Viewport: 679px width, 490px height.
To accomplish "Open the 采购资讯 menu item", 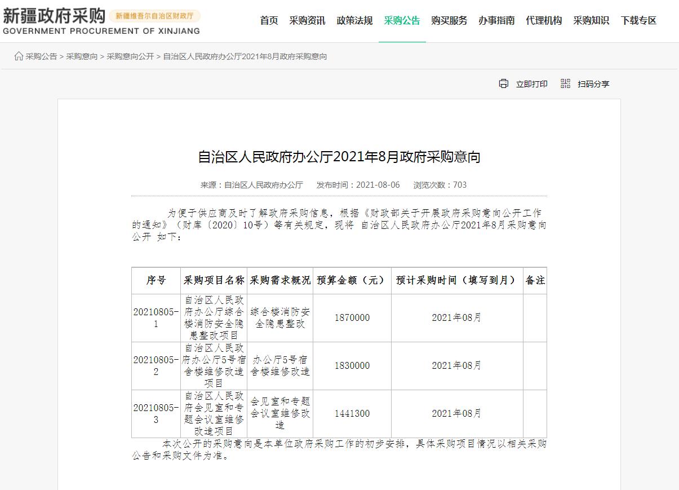I will (307, 21).
